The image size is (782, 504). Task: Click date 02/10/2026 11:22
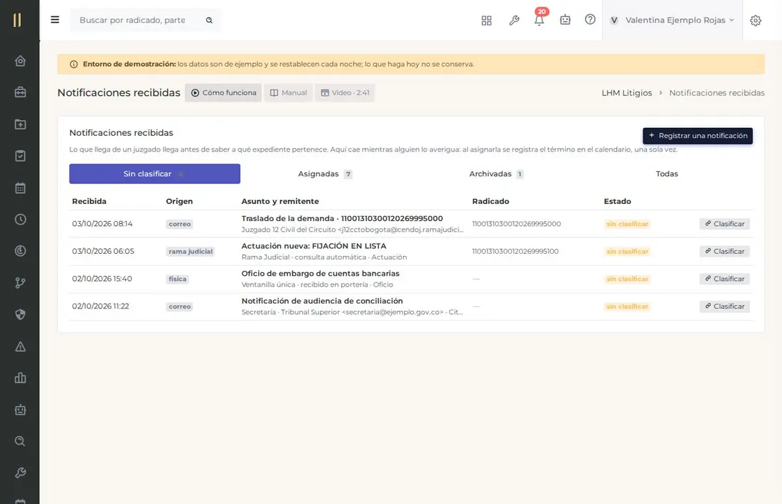pos(100,306)
